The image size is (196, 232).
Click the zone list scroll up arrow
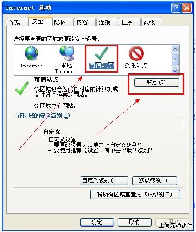coord(175,49)
